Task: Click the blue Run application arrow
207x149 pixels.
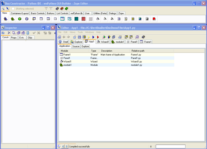Action: (x=94, y=37)
